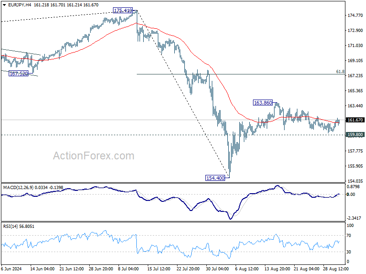366x274 pixels.
Task: Open the EURJPY,H4 chart dropdown arrow
Action: (5, 5)
